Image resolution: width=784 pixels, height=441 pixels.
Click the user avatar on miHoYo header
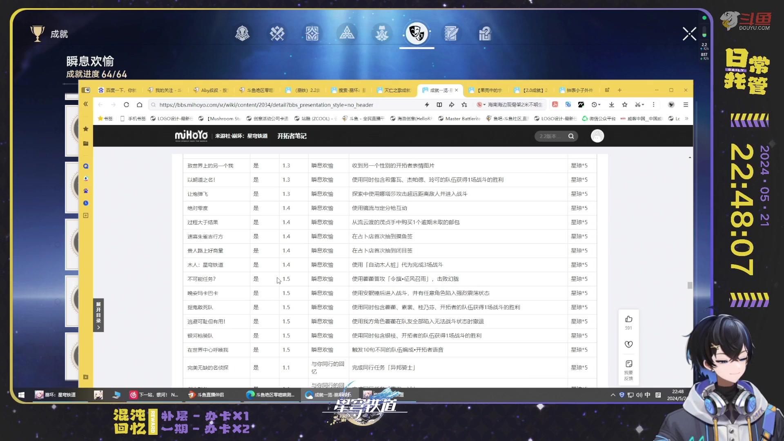[597, 136]
